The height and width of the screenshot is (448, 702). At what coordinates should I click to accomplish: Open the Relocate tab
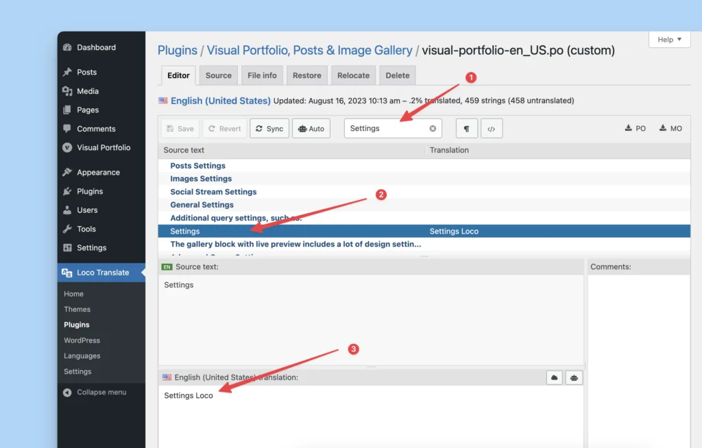point(353,75)
